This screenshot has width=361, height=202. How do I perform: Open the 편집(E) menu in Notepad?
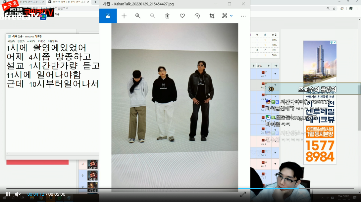pyautogui.click(x=21, y=41)
